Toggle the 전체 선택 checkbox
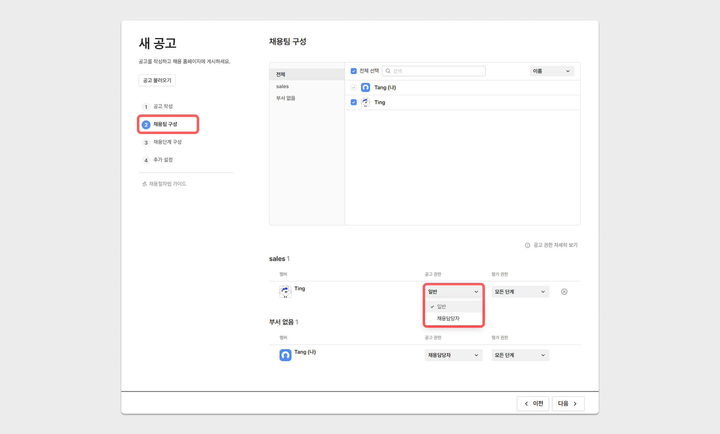This screenshot has height=434, width=720. click(353, 71)
